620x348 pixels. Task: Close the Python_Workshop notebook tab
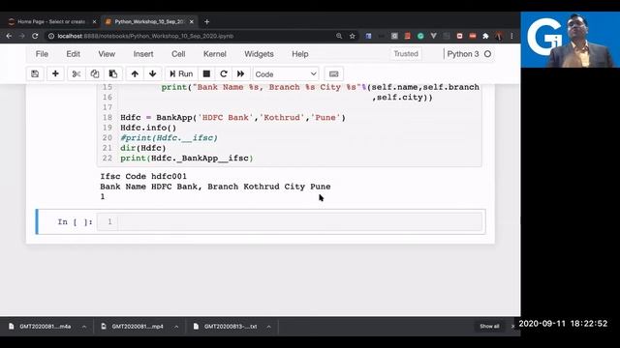point(192,21)
